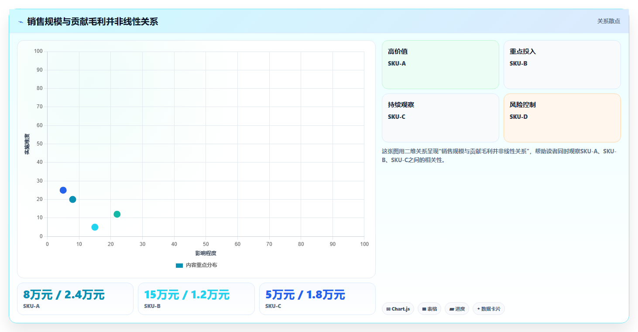This screenshot has width=638, height=332.
Task: Open the 持续观察 SKU-C quadrant card
Action: (x=440, y=118)
